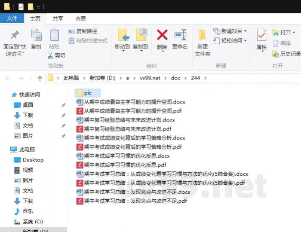The image size is (301, 232).
Task: Select the pic folder
Action: tap(88, 93)
